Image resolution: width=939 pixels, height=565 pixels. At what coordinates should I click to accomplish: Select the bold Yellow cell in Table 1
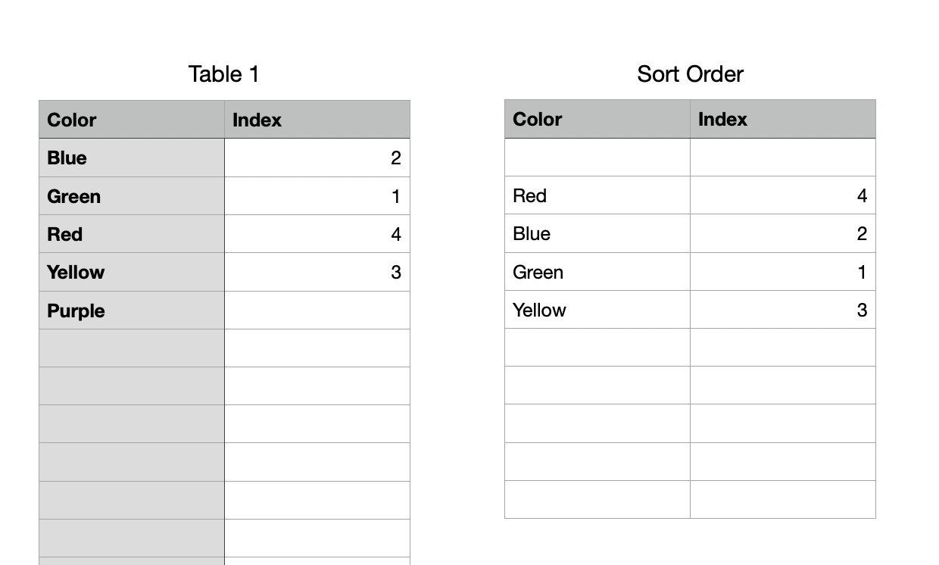[x=131, y=273]
